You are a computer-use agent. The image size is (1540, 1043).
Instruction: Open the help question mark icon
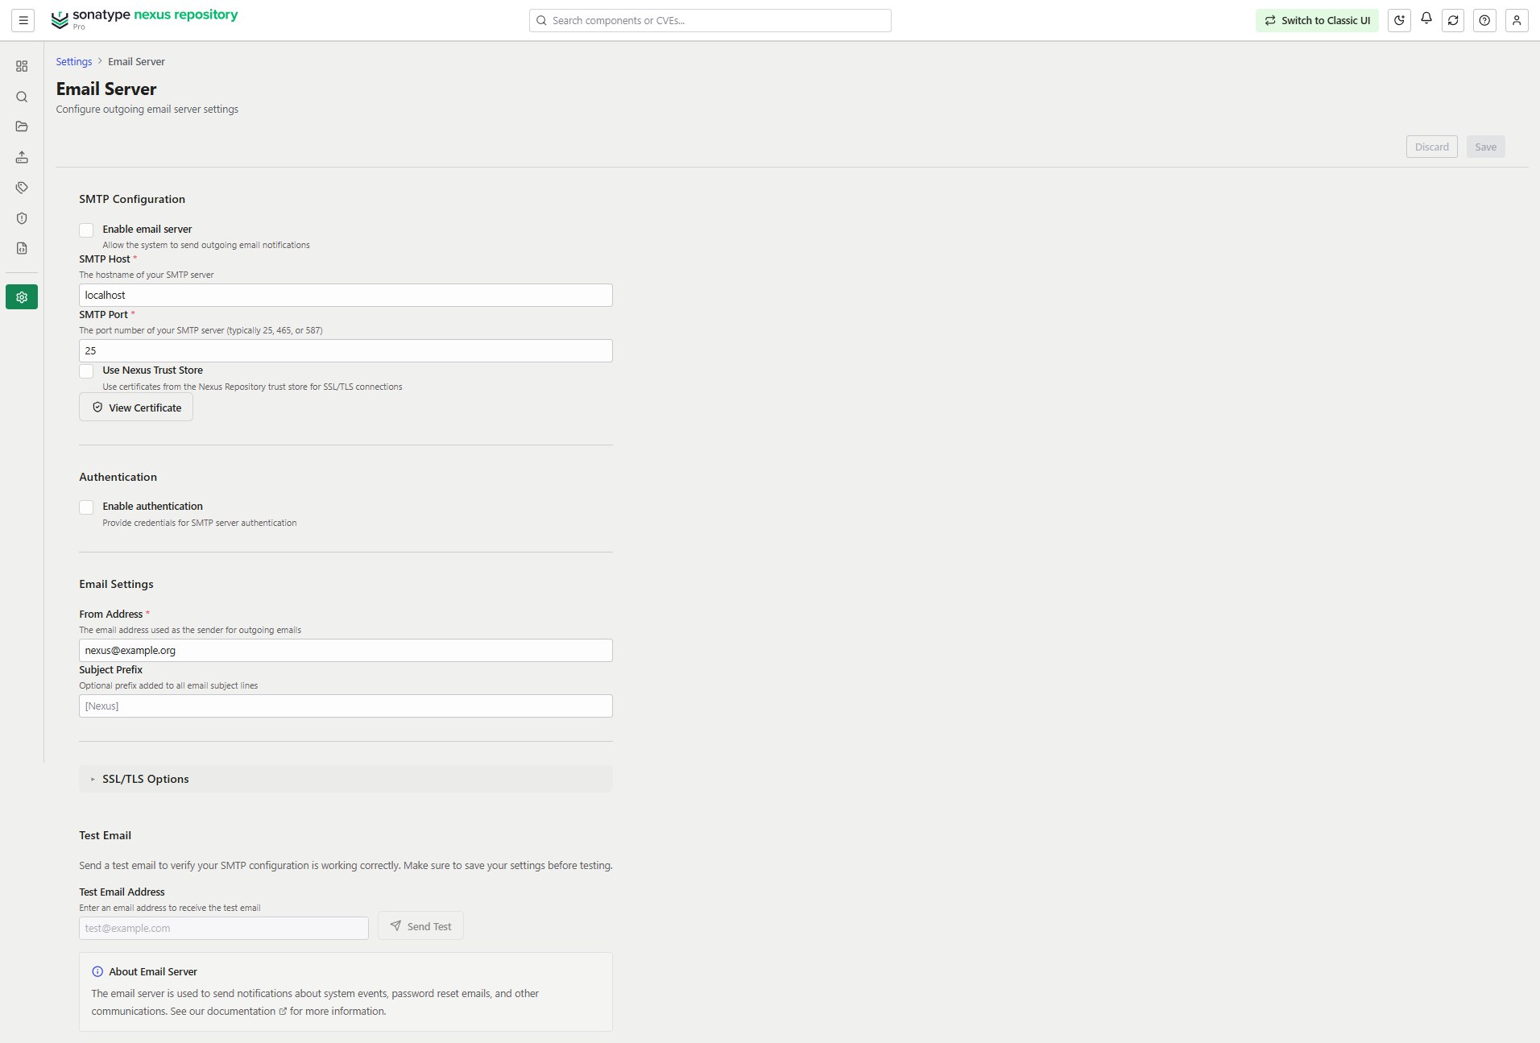click(1484, 20)
